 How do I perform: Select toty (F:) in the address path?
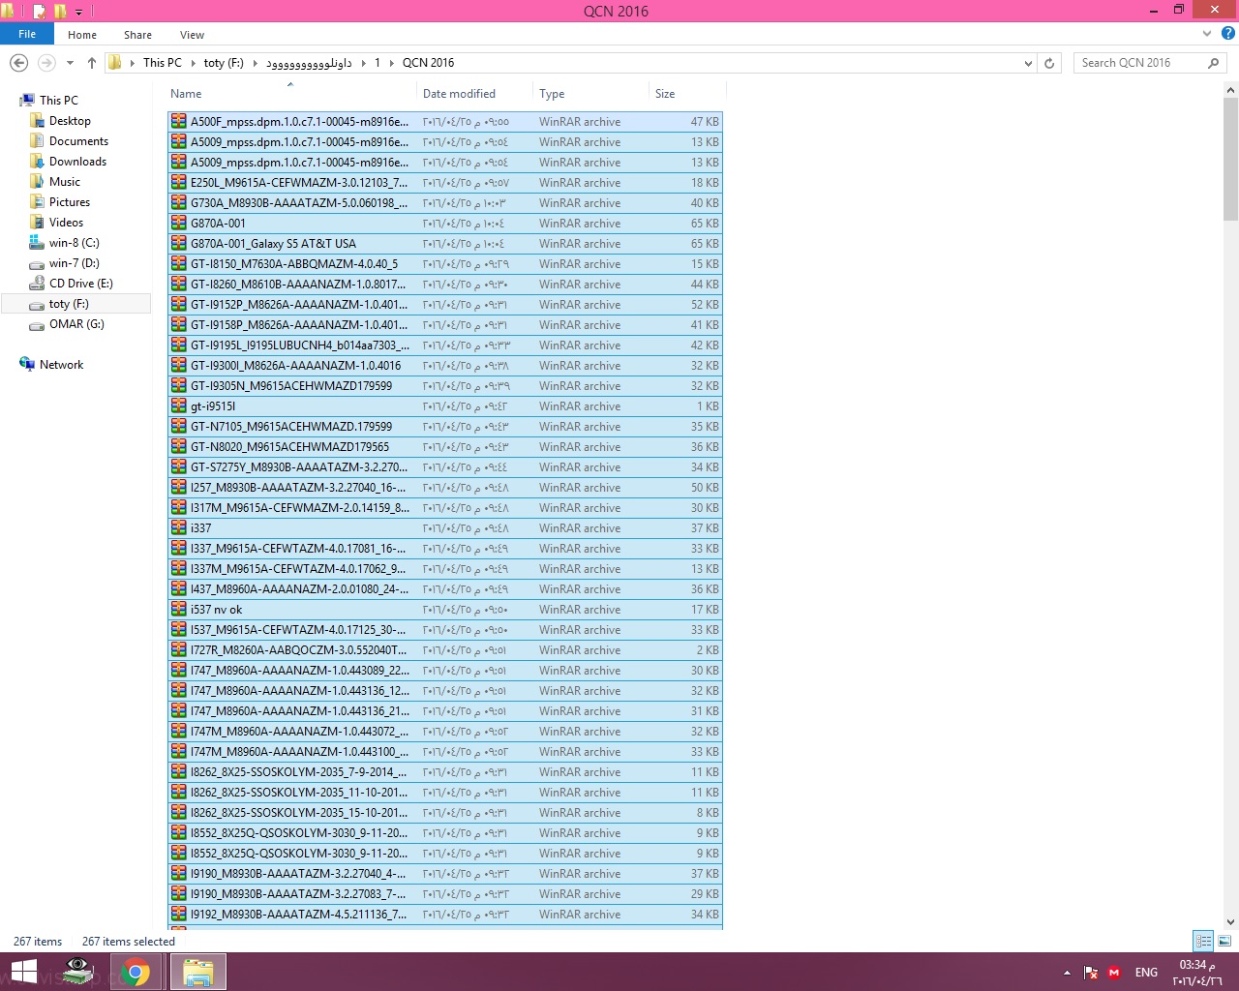[224, 63]
